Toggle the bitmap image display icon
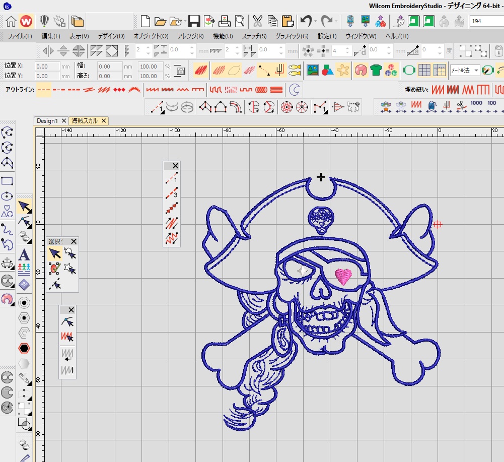The width and height of the screenshot is (504, 462). (313, 70)
